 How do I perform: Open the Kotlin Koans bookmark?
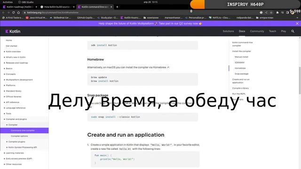click(131, 18)
